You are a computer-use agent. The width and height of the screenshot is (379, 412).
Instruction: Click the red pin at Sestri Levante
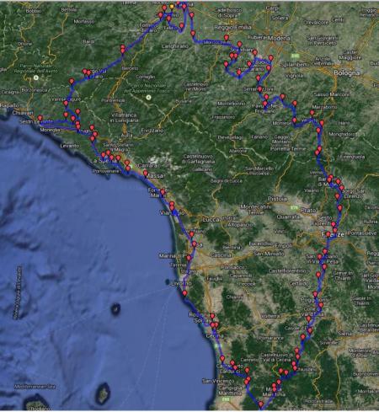tap(40, 118)
